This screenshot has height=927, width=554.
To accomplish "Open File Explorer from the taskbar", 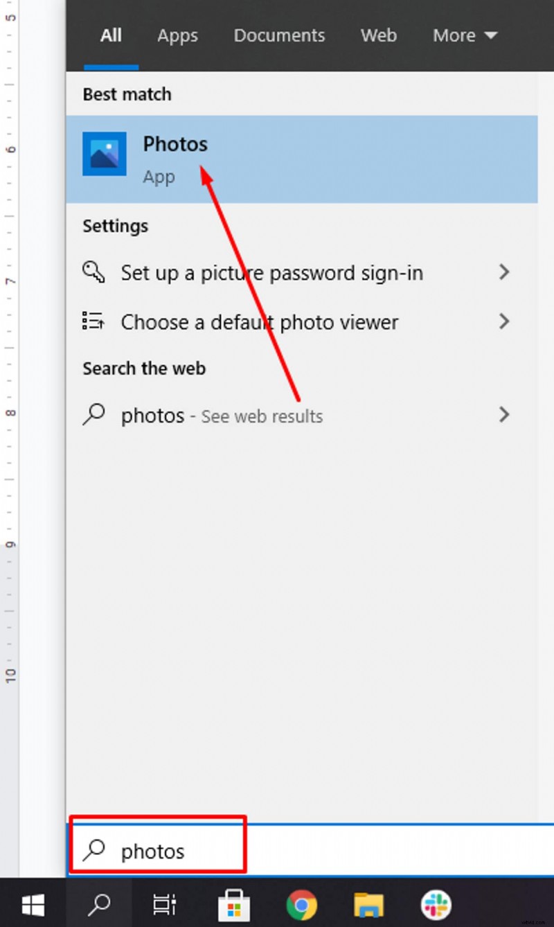I will [368, 904].
